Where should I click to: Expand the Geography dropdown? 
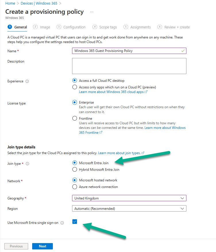[x=129, y=198]
